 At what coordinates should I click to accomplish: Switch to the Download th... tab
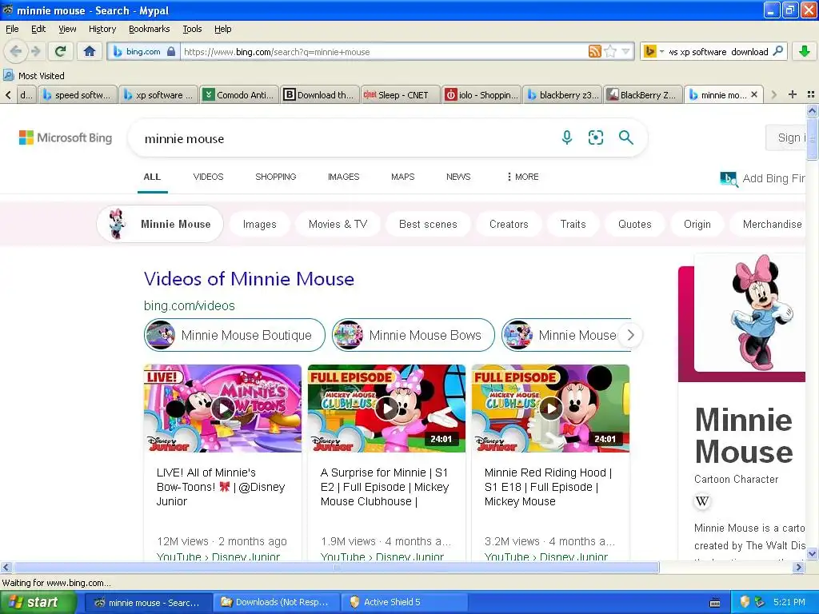click(x=320, y=95)
